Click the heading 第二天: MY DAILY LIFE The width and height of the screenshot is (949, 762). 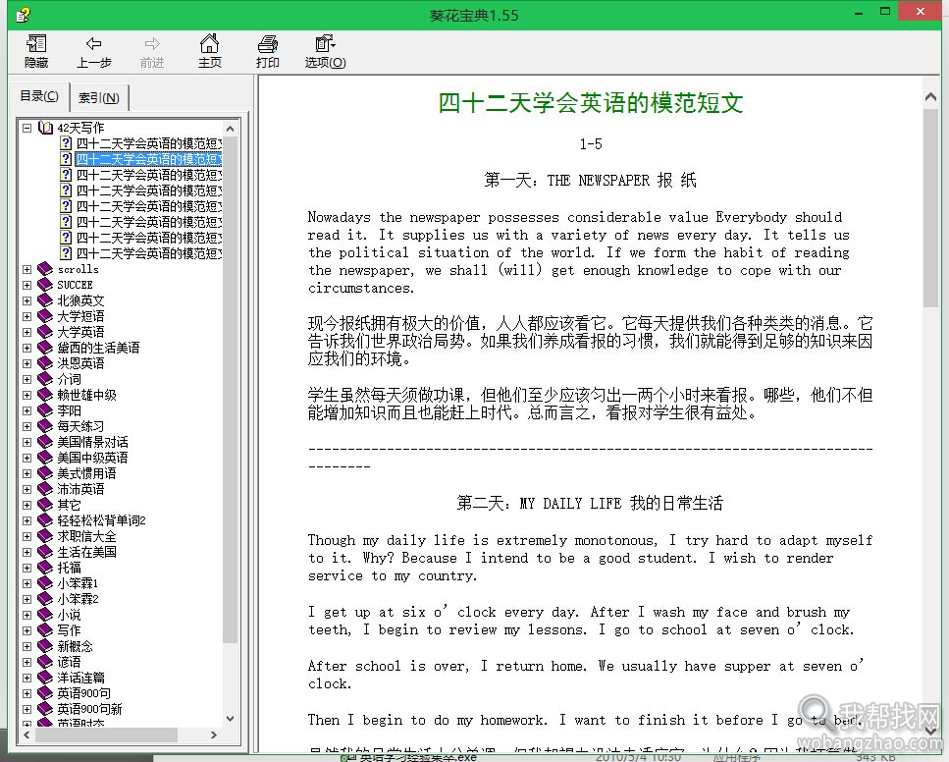(590, 503)
